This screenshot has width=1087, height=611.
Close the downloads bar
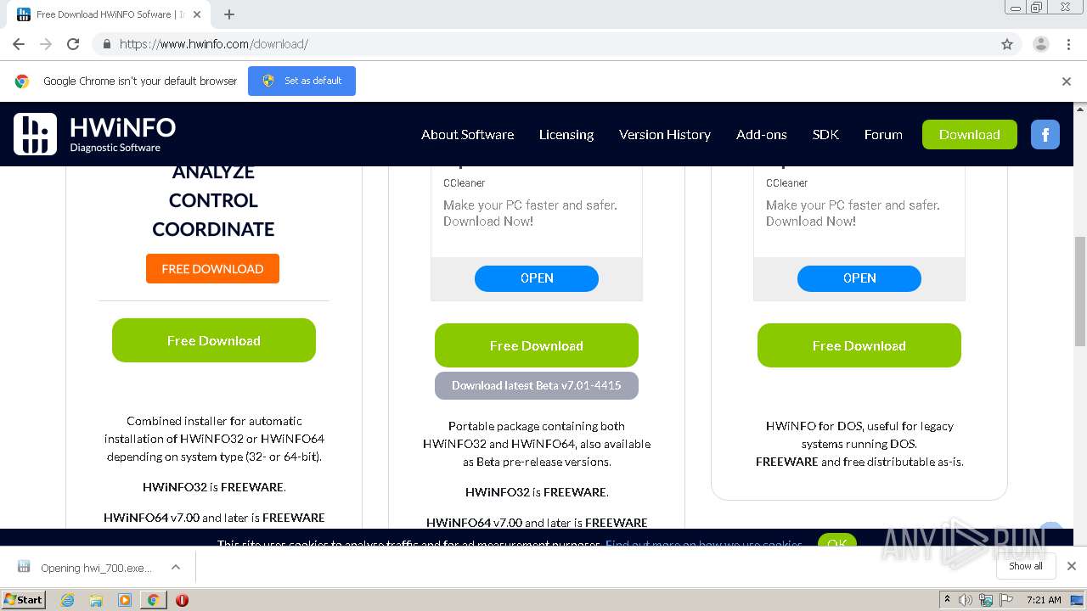tap(1072, 566)
